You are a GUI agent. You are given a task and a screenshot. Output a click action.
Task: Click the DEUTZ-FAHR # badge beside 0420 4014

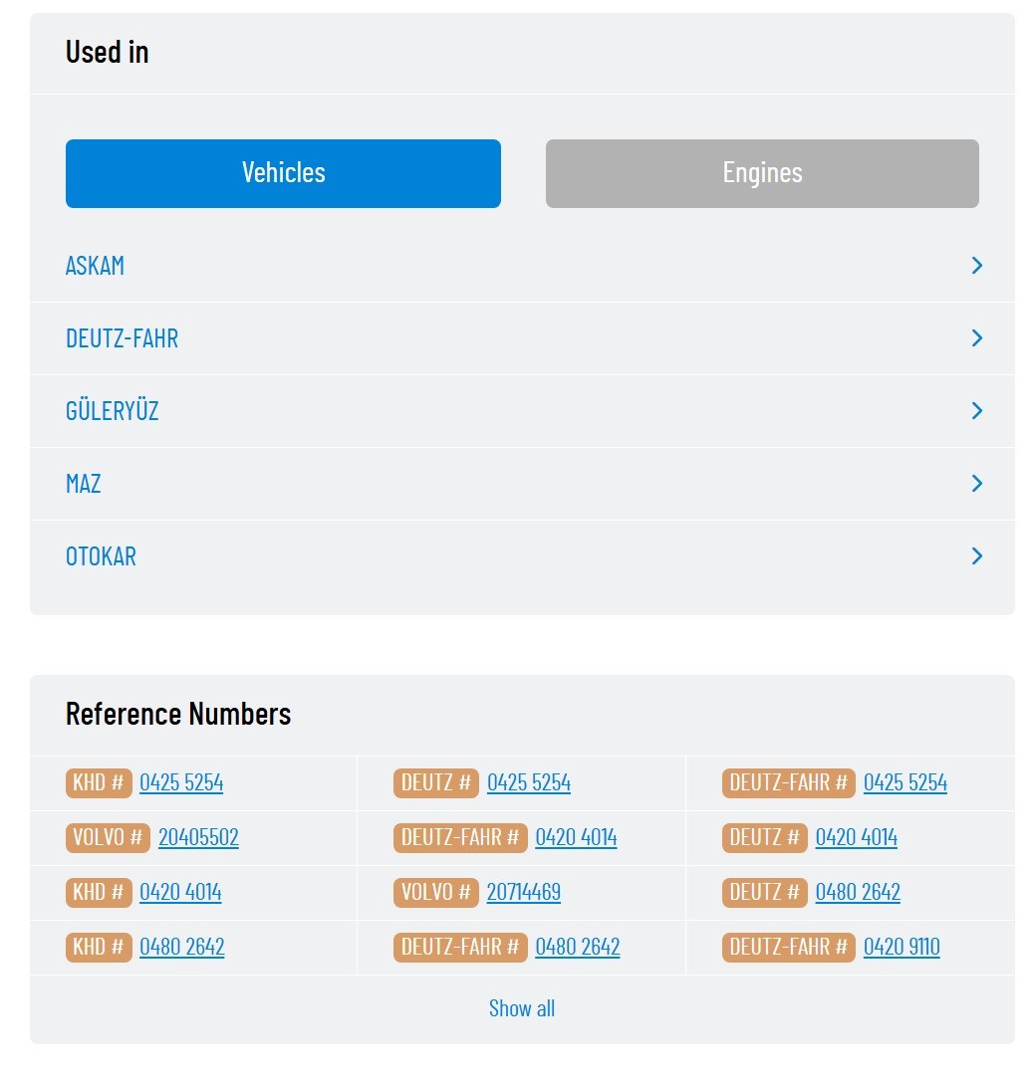coord(460,837)
